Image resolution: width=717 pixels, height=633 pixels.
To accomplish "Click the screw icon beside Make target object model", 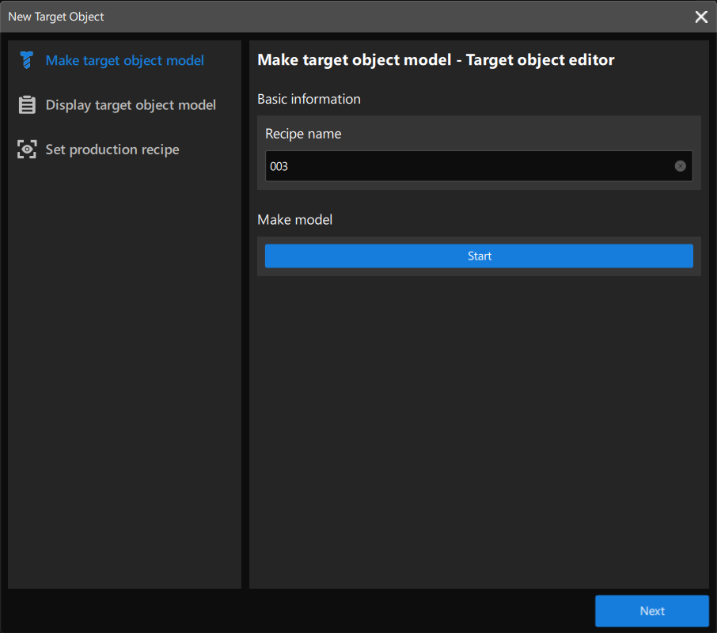I will click(x=27, y=60).
